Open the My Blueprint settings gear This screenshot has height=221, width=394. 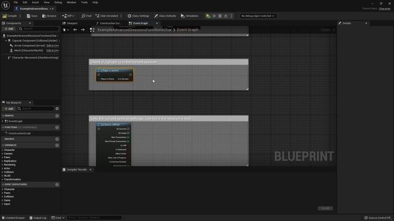[x=57, y=109]
